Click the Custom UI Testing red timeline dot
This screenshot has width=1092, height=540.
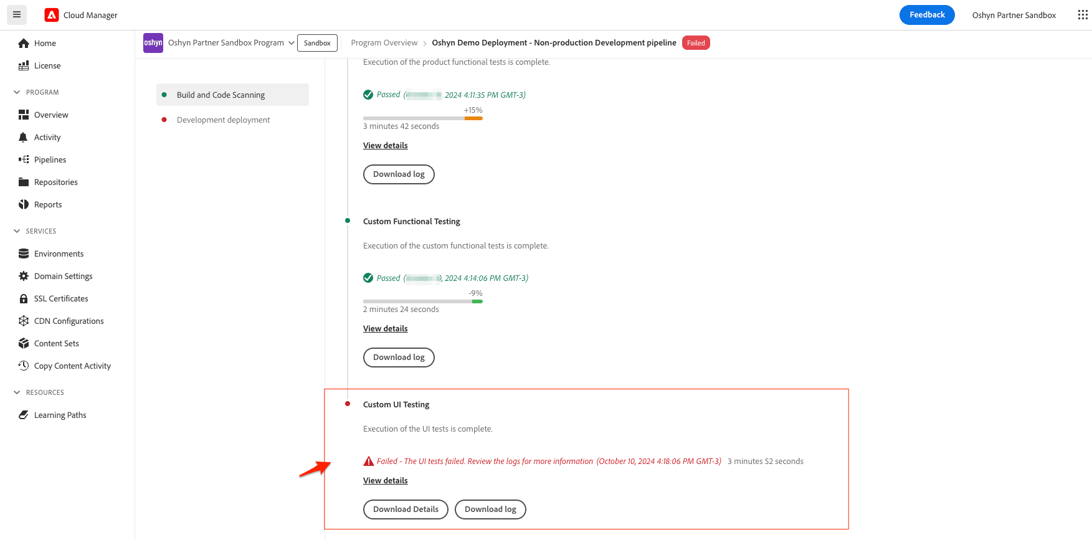tap(348, 404)
